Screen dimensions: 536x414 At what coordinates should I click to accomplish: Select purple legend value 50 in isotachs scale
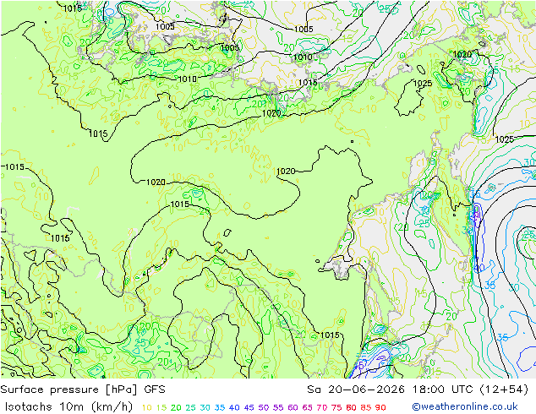264,407
